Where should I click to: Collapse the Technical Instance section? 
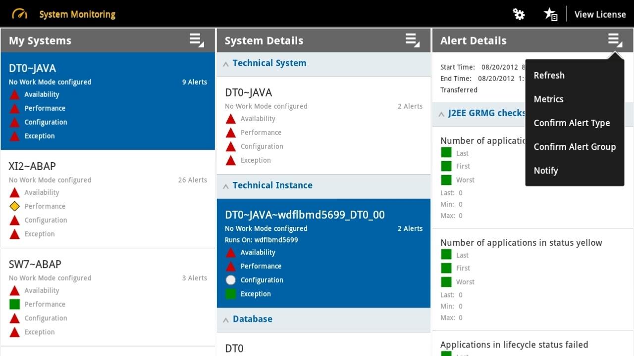pos(226,186)
